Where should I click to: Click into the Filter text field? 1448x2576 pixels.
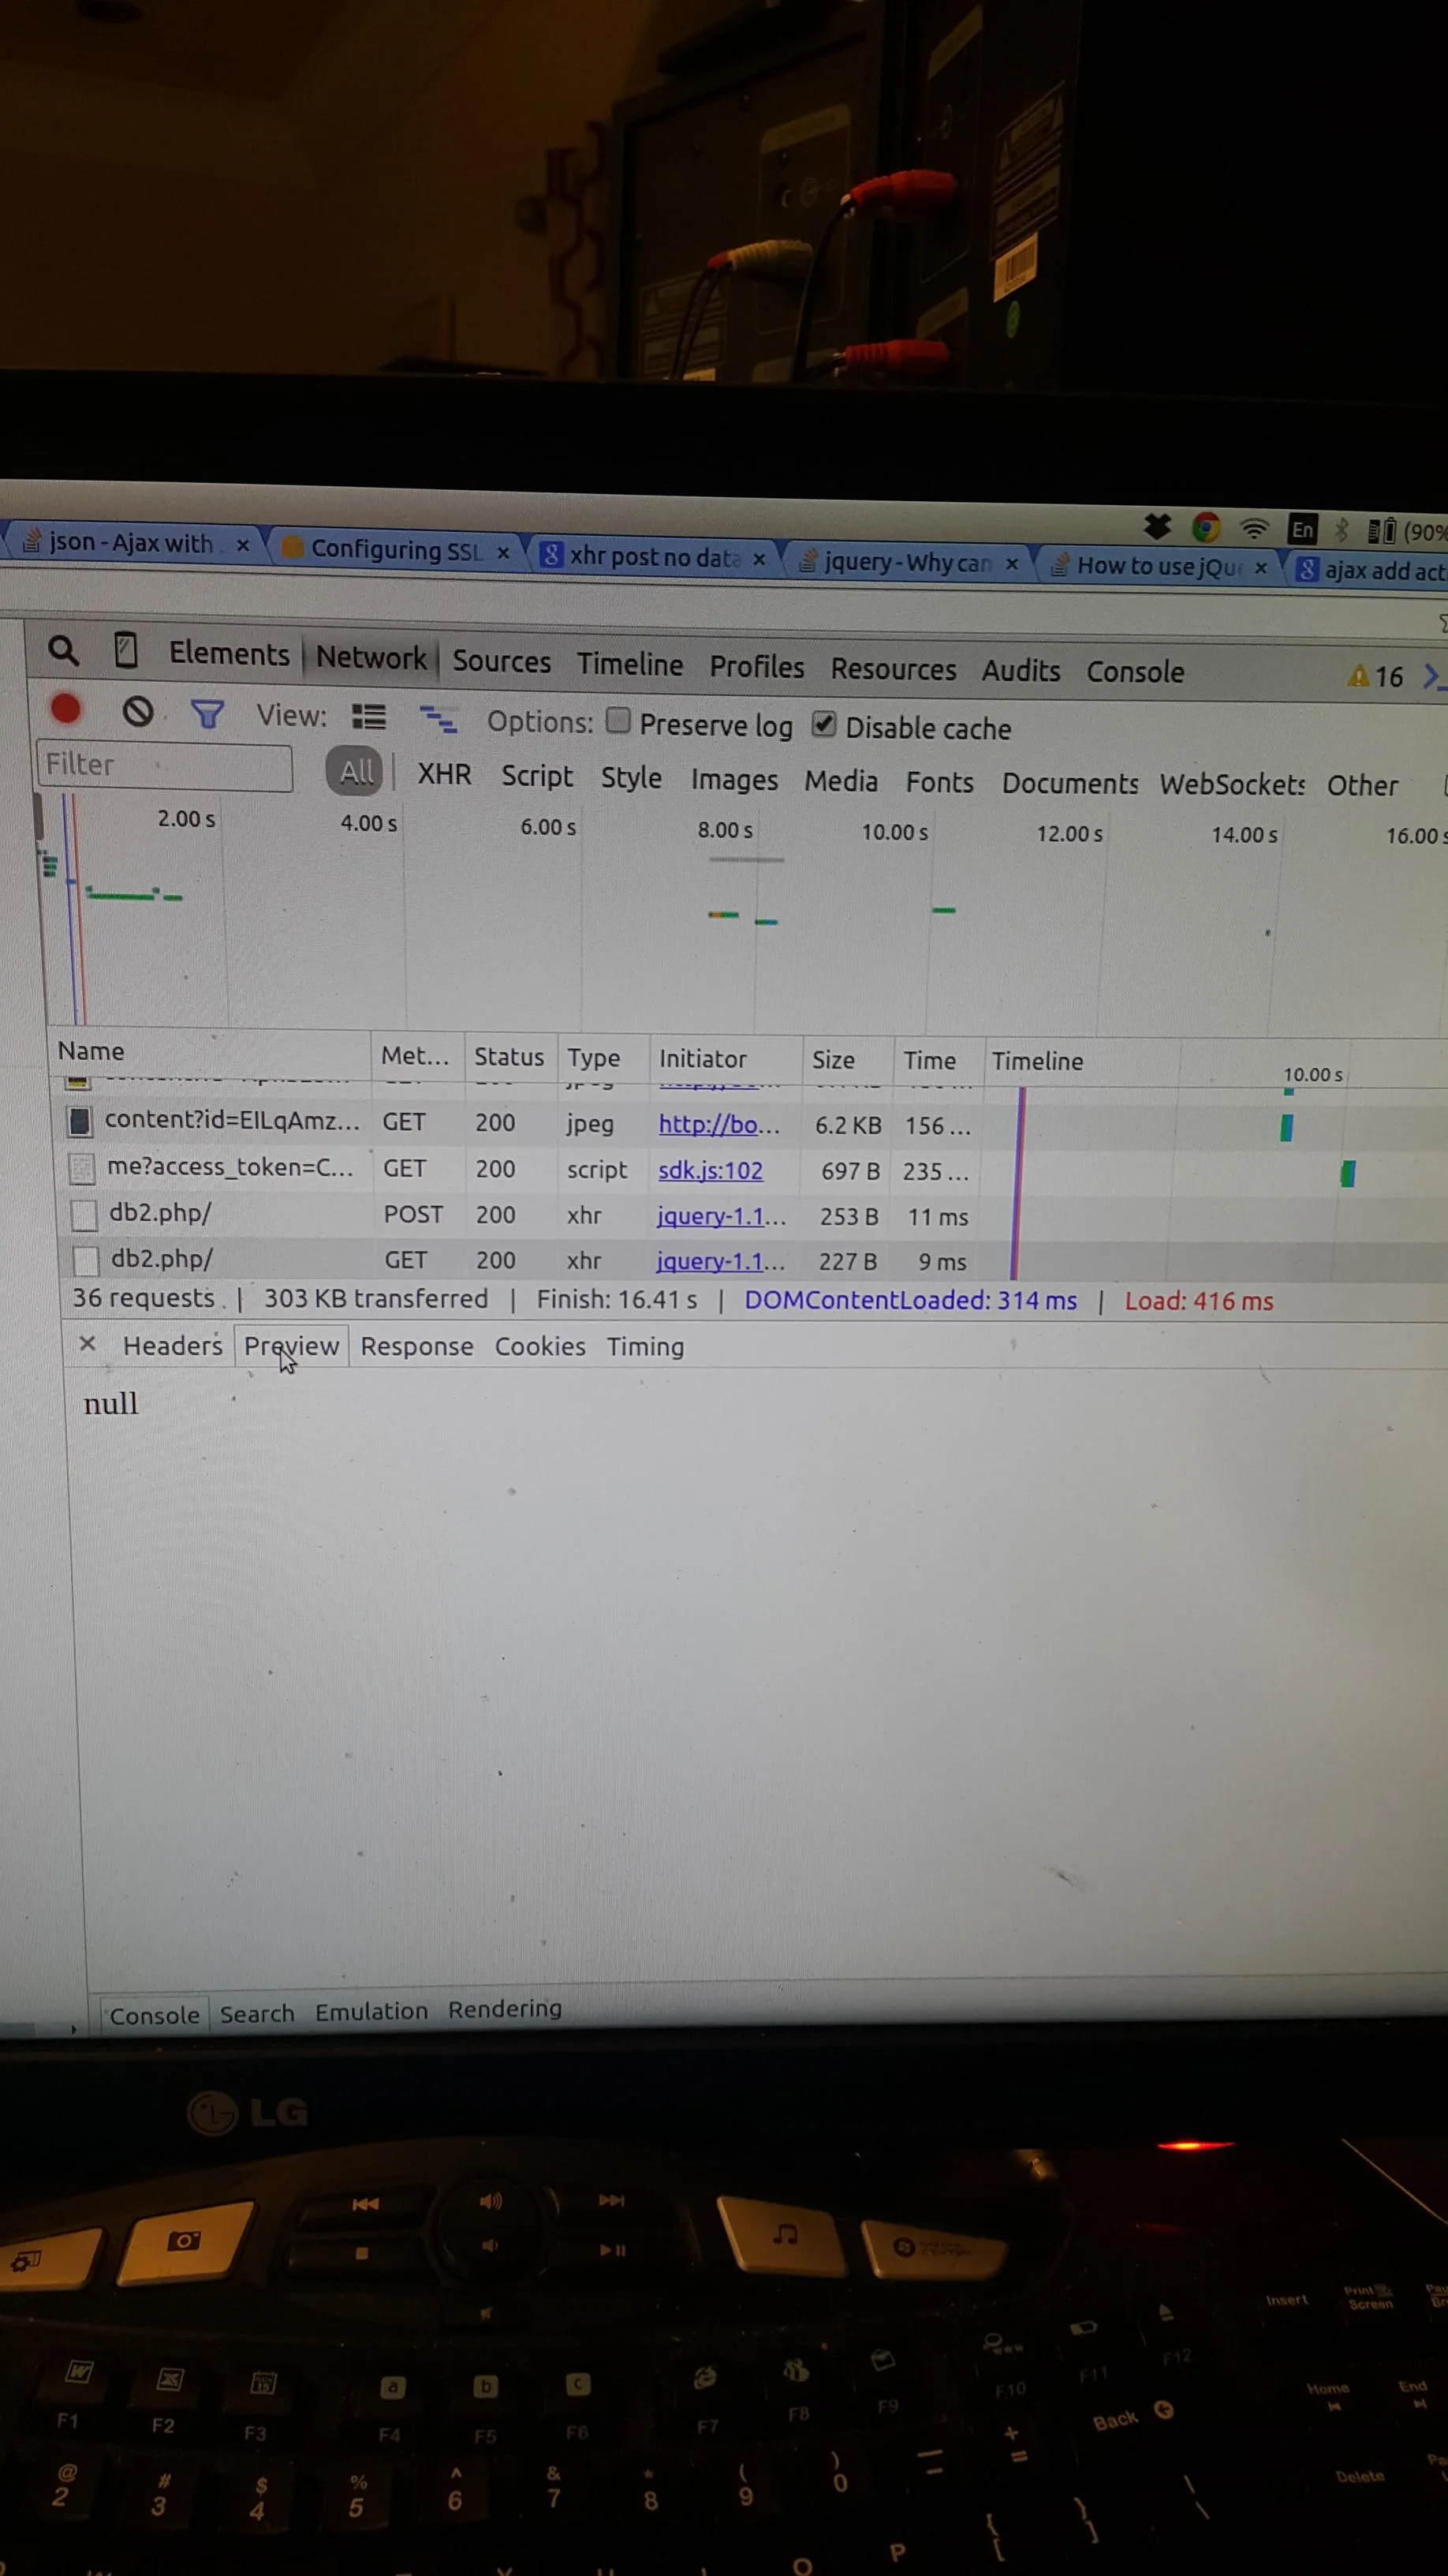coord(165,766)
